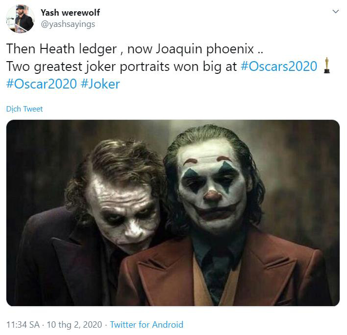This screenshot has width=347, height=335.
Task: Open the #Oscars2020 hashtag
Action: (x=279, y=66)
